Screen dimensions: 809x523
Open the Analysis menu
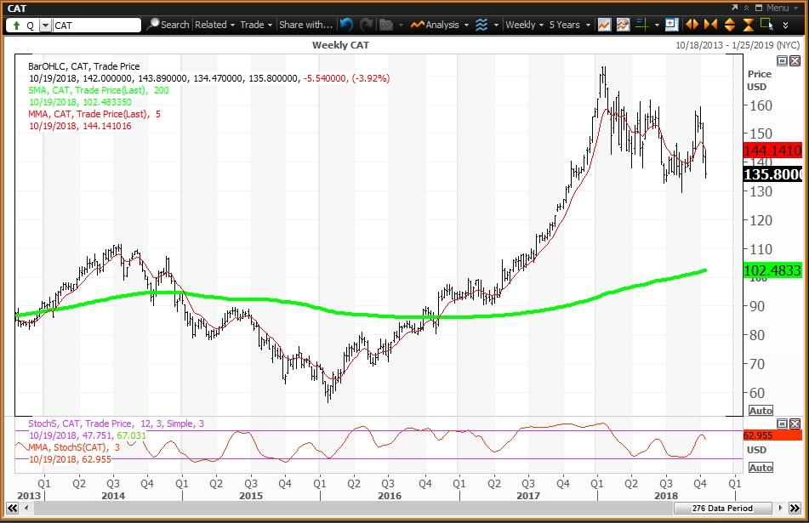440,25
